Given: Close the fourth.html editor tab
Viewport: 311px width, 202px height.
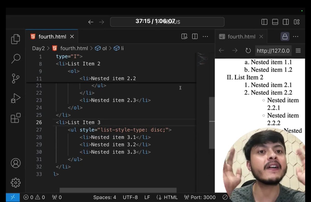Looking at the screenshot, I should [72, 37].
